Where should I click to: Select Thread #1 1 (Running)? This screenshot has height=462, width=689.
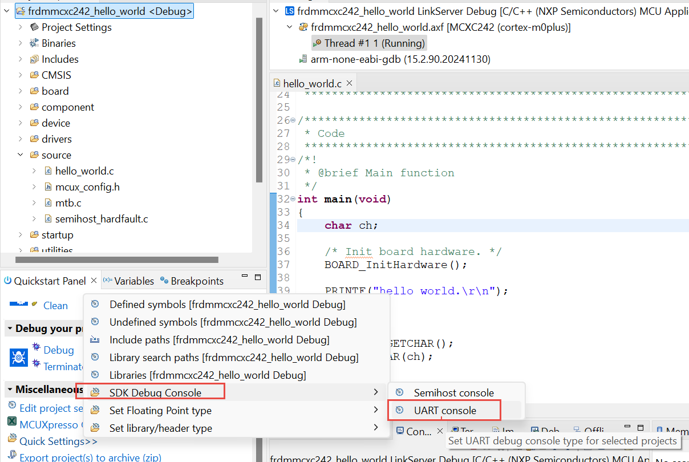(374, 43)
